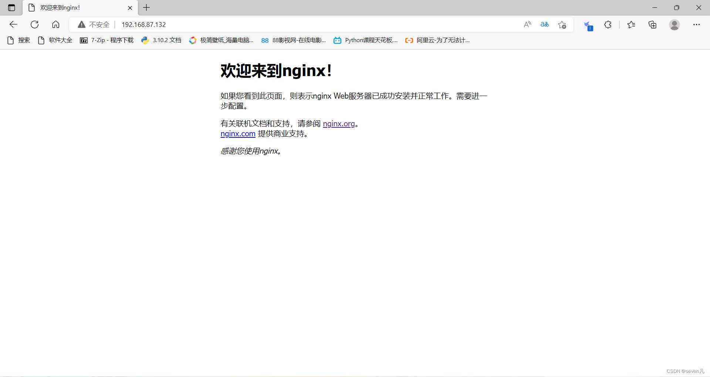Add this page to favorites

(562, 24)
